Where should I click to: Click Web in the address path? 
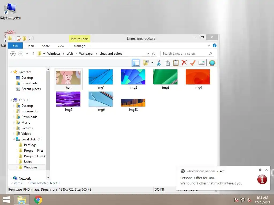click(70, 54)
